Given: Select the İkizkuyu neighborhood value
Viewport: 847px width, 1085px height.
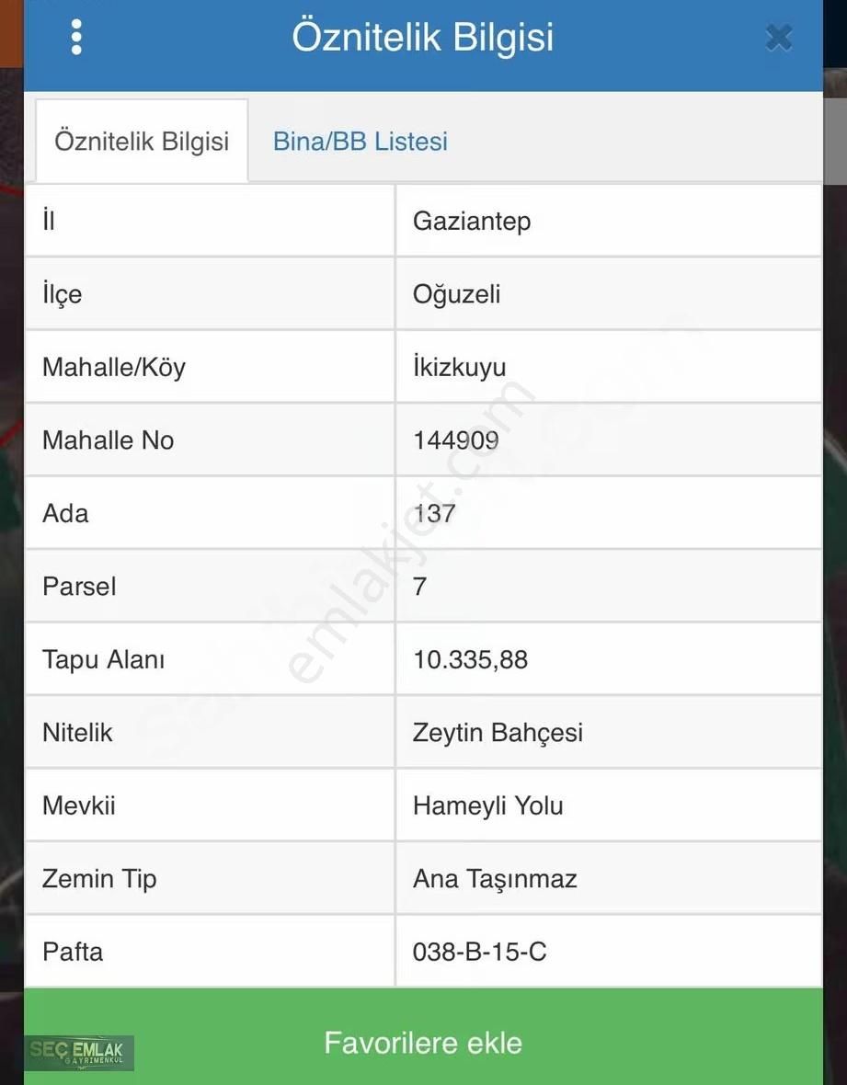Looking at the screenshot, I should [460, 367].
